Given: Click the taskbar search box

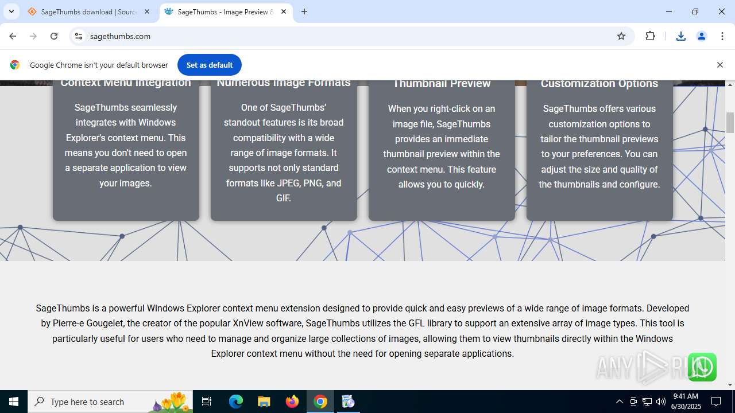Looking at the screenshot, I should pyautogui.click(x=110, y=402).
